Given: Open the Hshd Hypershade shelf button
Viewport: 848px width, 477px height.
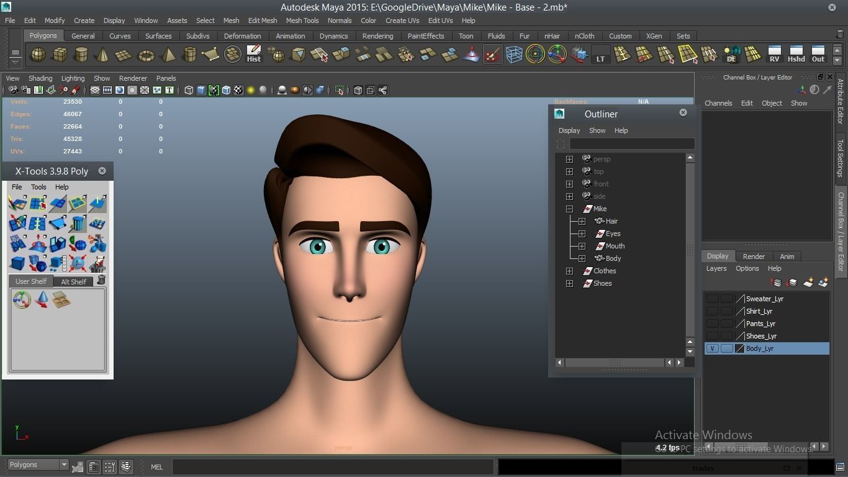Looking at the screenshot, I should point(796,55).
